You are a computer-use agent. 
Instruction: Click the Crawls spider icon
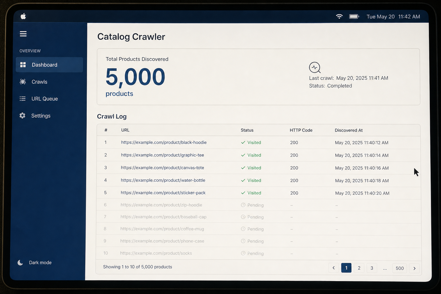coord(23,82)
